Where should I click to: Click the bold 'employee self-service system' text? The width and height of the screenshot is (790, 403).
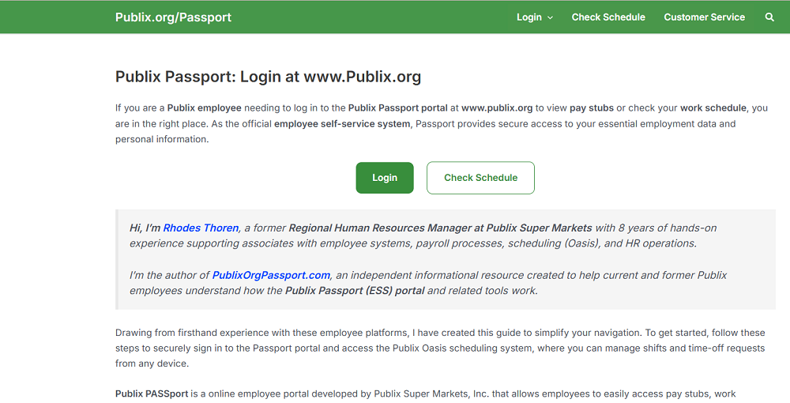tap(342, 124)
